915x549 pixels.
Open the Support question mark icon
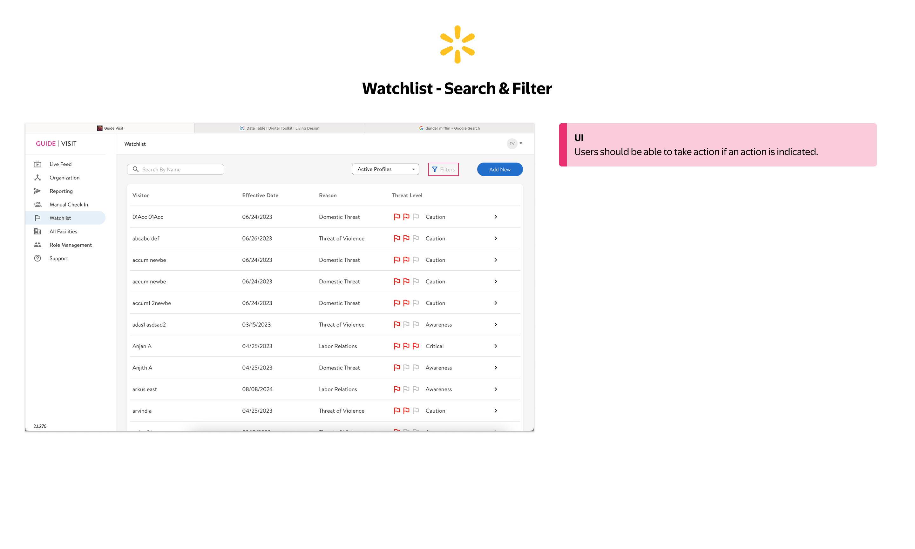[37, 258]
